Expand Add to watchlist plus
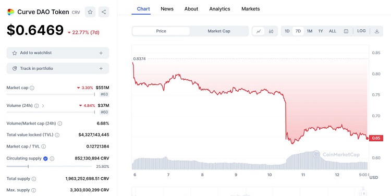391x196 pixels. click(101, 53)
